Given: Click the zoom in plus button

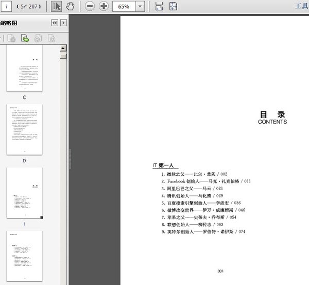Looking at the screenshot, I should click(103, 7).
